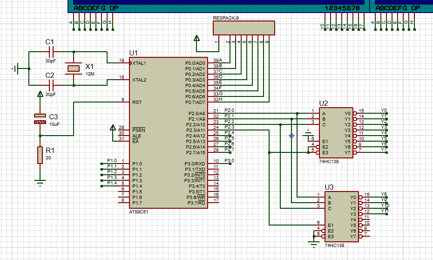Click the X1 crystal oscillator component
Viewport: 433px width, 260px height.
pos(74,68)
